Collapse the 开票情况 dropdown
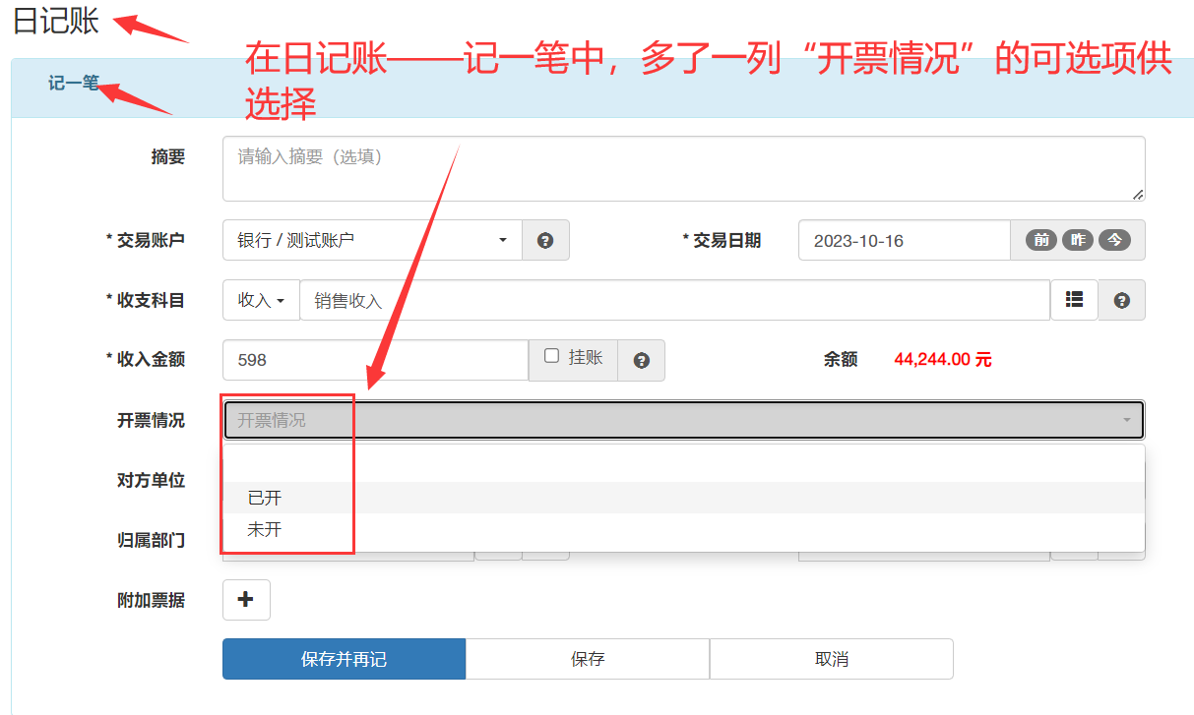 click(683, 420)
